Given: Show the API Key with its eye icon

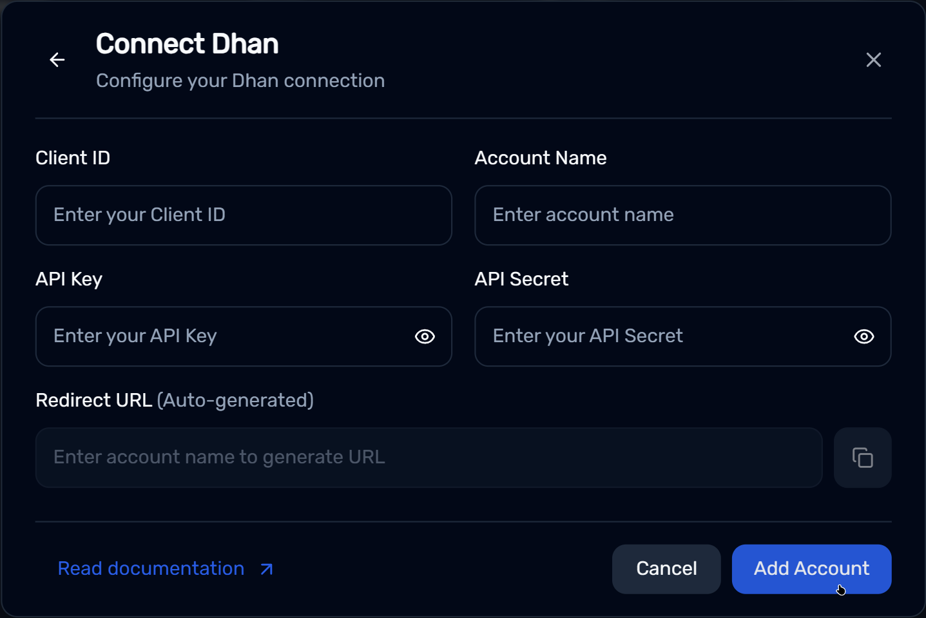Looking at the screenshot, I should [425, 336].
